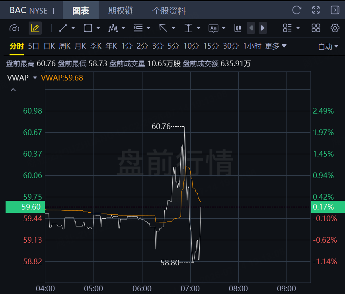Expand the VWAP indicator dropdown
This screenshot has width=345, height=294.
pyautogui.click(x=35, y=78)
